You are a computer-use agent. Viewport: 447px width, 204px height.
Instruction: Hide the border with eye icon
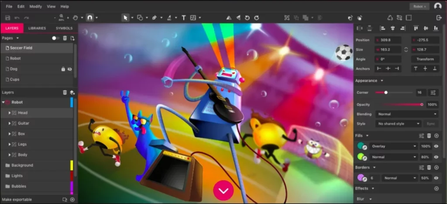tap(436, 178)
